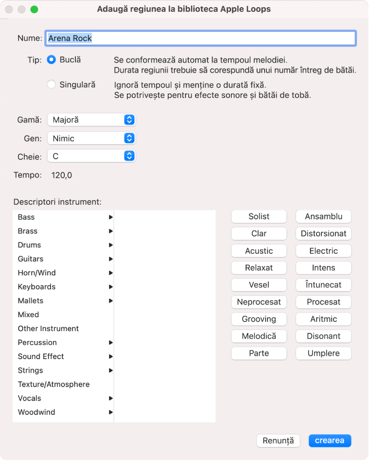
Task: Select the Singulară type option
Action: tap(51, 85)
